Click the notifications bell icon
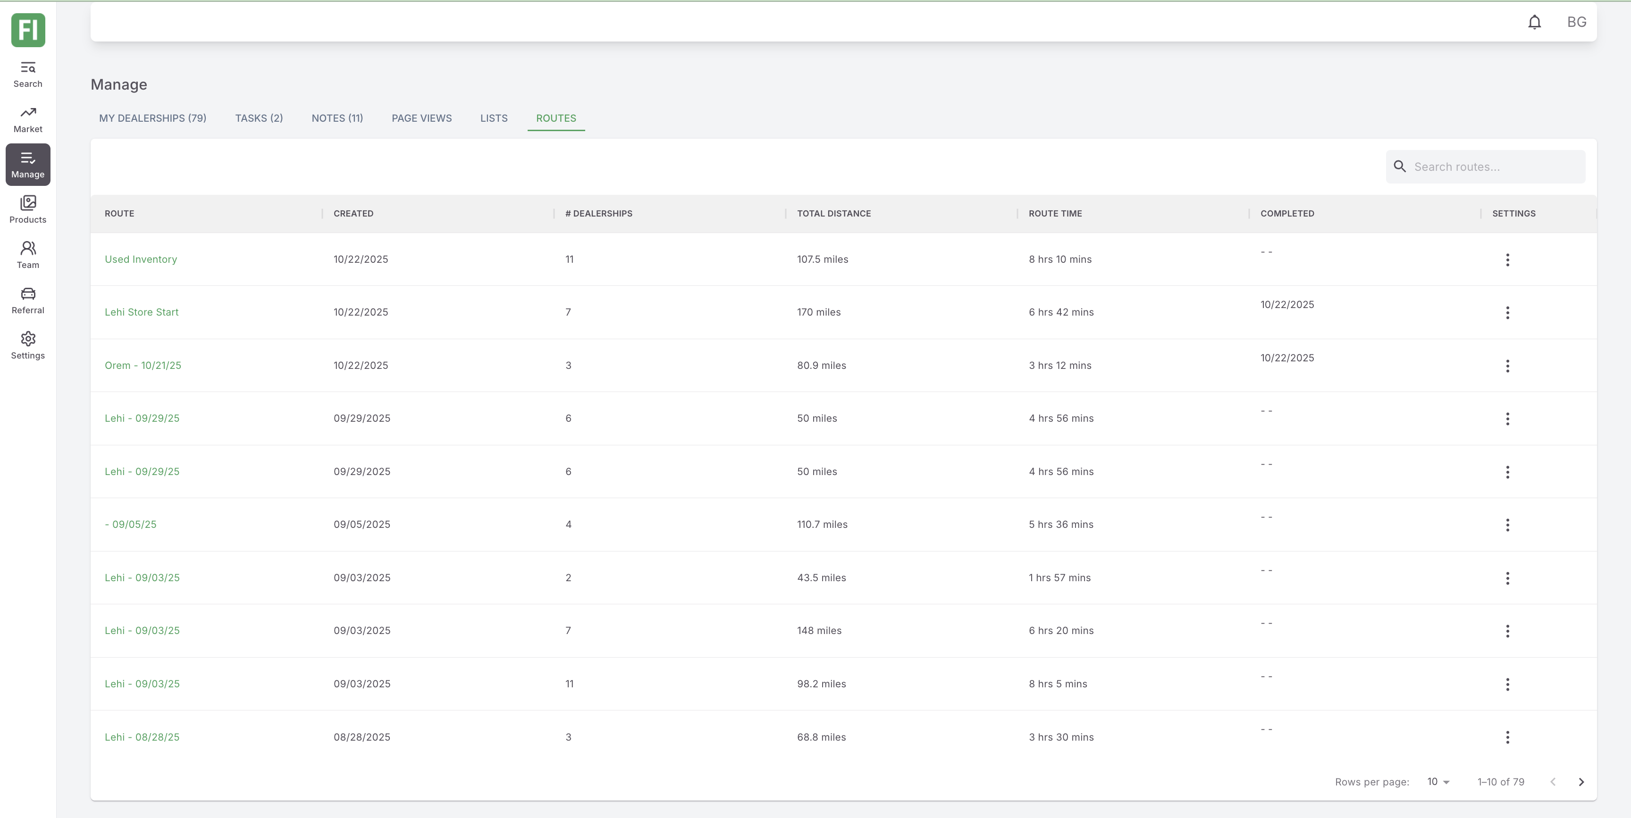1631x818 pixels. point(1534,22)
